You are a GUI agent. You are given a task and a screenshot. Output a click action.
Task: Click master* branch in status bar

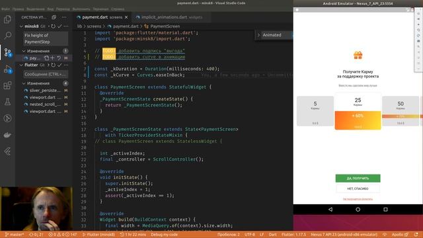(x=15, y=235)
